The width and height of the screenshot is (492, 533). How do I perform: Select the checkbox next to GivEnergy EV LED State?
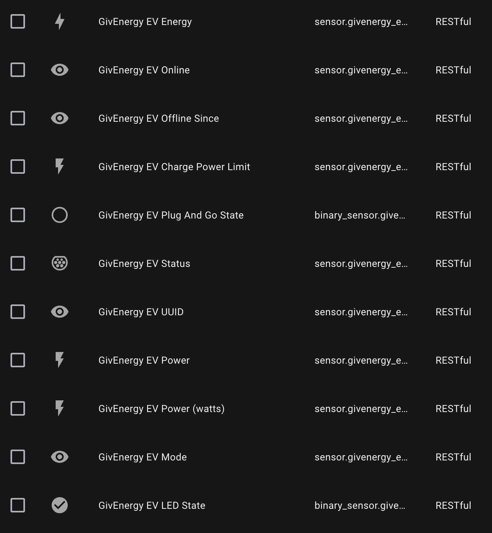pos(18,505)
